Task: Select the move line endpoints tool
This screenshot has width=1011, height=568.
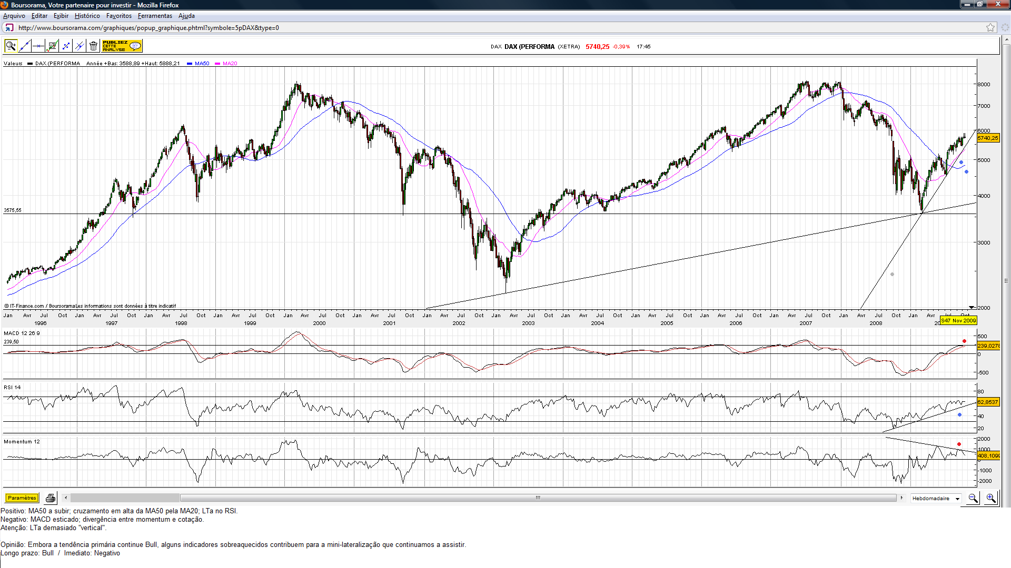Action: [x=66, y=46]
